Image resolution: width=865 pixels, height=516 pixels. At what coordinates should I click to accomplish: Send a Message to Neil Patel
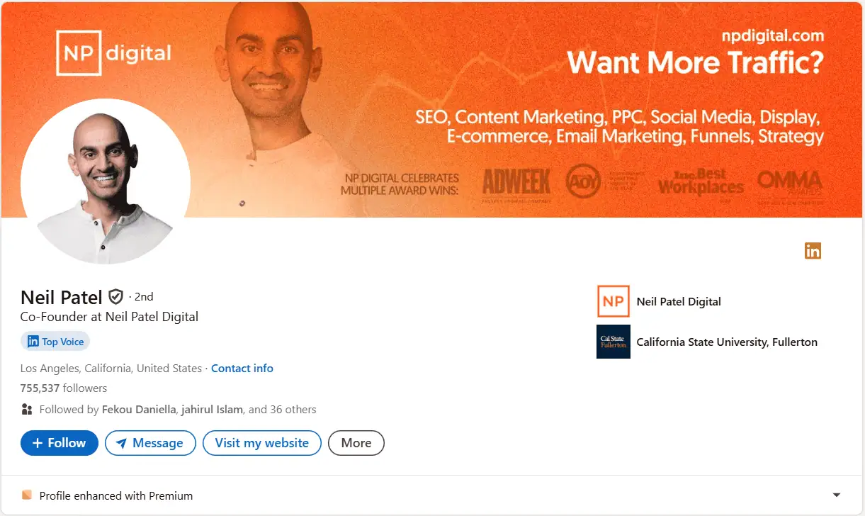coord(150,443)
